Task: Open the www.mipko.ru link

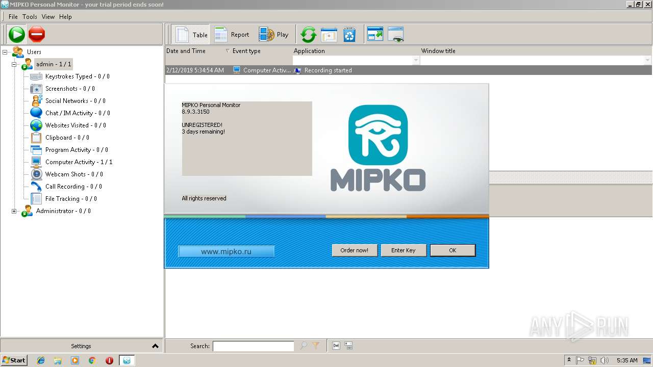Action: pos(226,251)
